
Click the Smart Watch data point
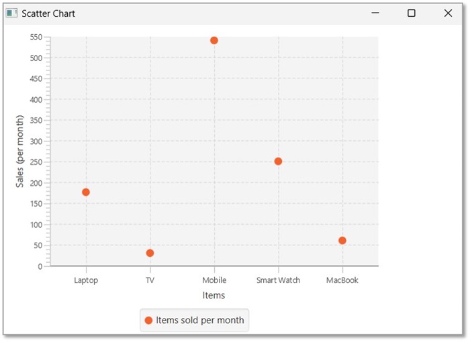pyautogui.click(x=278, y=161)
